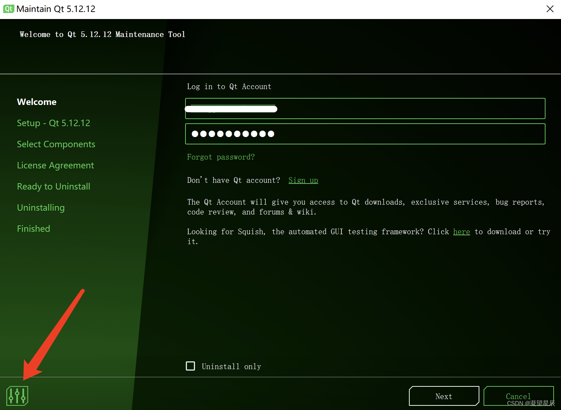The height and width of the screenshot is (410, 561).
Task: Open the installer settings sliders icon
Action: (17, 396)
